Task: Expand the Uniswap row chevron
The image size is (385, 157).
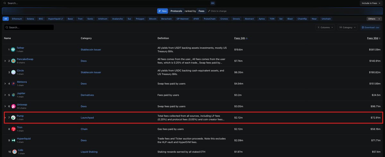Action: click(5, 106)
